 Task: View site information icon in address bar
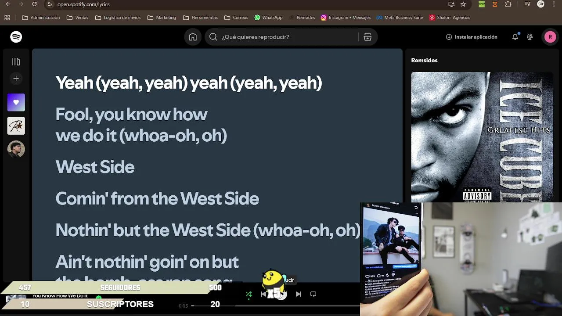(x=50, y=4)
